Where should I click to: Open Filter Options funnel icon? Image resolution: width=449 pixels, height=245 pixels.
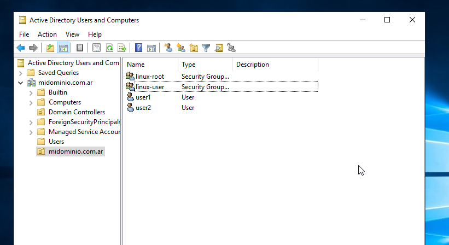(x=206, y=48)
